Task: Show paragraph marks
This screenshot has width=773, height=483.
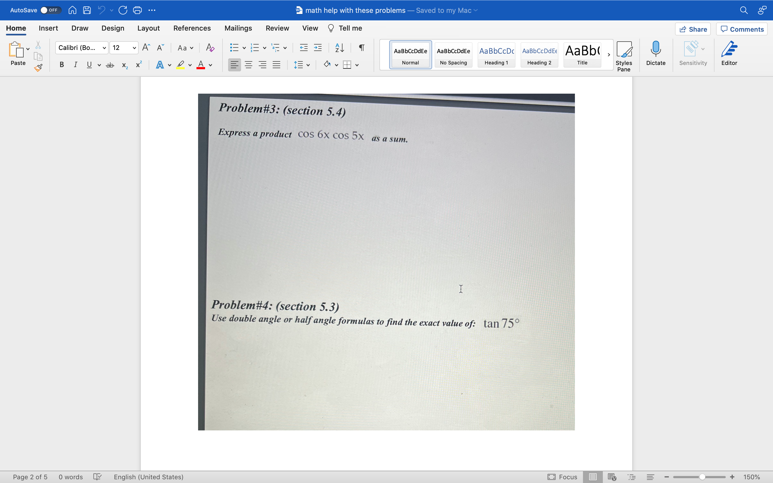Action: click(x=361, y=47)
